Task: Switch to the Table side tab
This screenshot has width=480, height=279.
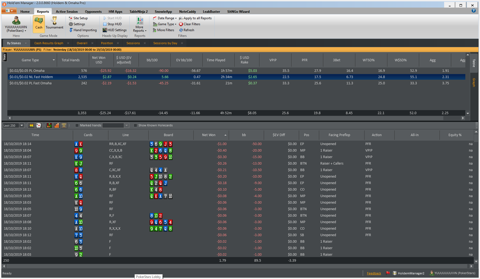Action: tap(474, 63)
